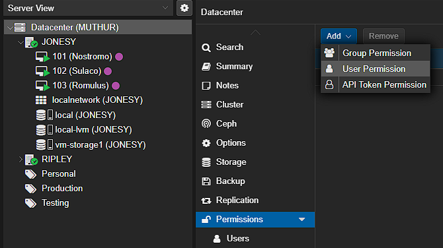Click the VM 101 monitor icon
The image size is (443, 248).
tap(42, 57)
